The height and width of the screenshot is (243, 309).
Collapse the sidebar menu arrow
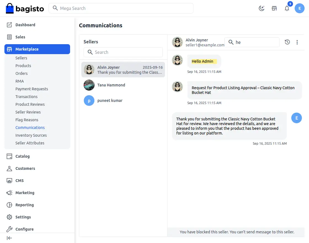9,238
